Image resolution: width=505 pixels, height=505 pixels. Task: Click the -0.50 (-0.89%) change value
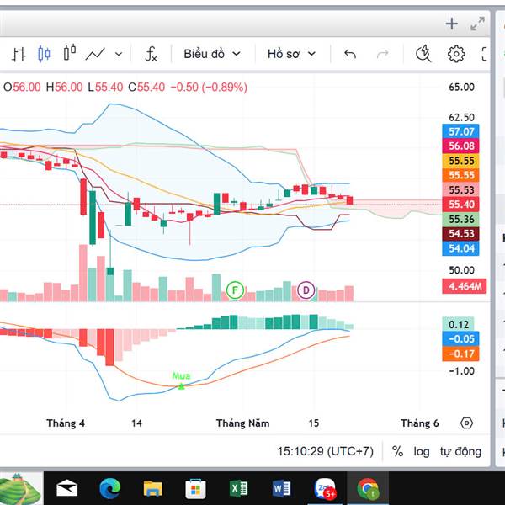click(x=209, y=87)
